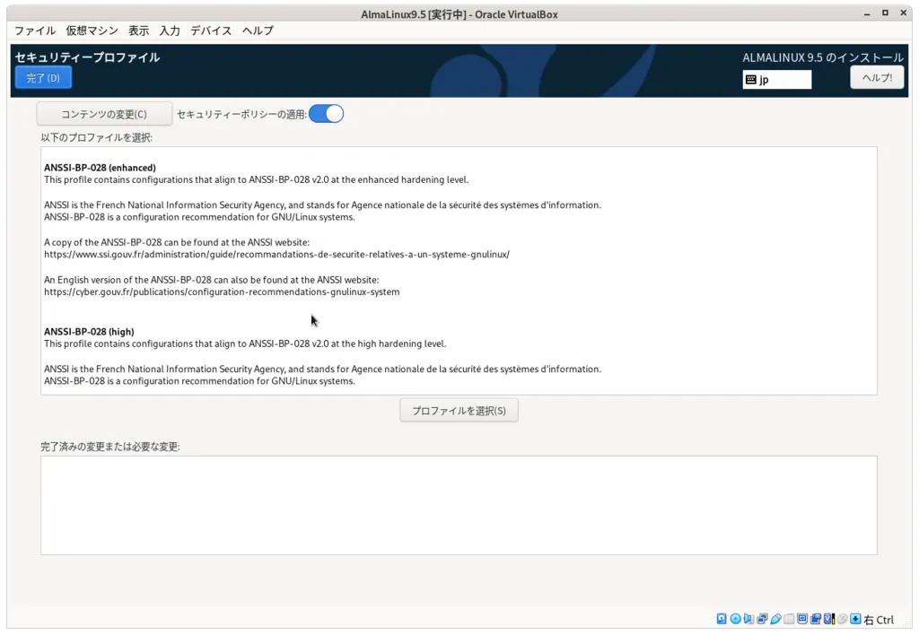Click the optical disc status icon

[736, 619]
